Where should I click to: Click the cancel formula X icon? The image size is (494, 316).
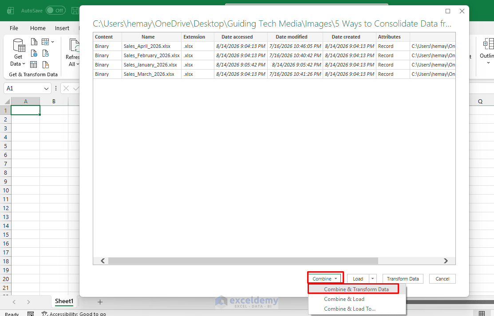[66, 89]
